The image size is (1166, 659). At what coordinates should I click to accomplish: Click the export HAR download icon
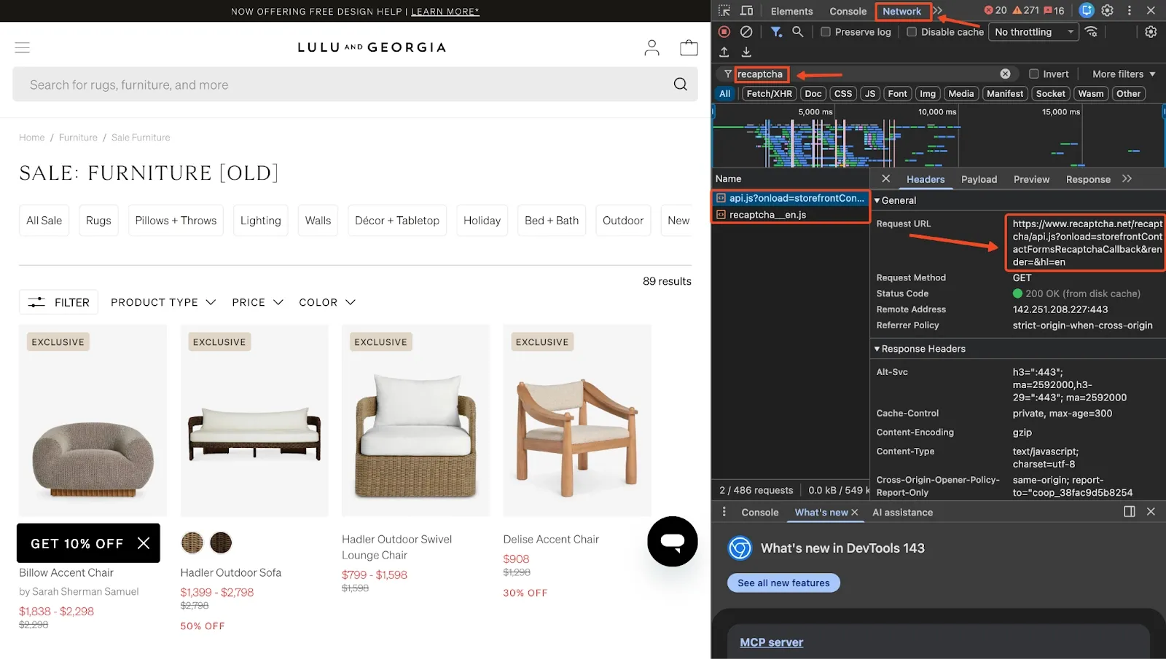pyautogui.click(x=746, y=52)
